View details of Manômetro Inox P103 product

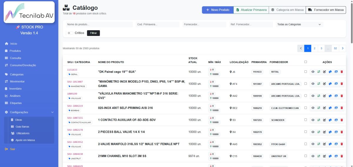pyautogui.click(x=313, y=84)
